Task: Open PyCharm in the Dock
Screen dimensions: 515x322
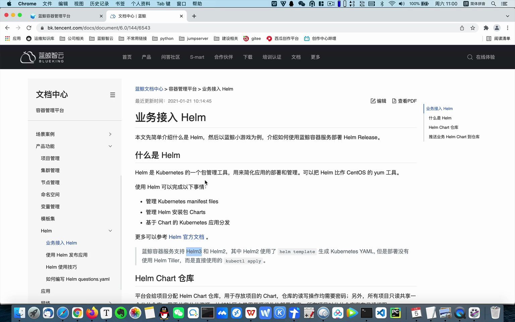Action: pos(395,313)
